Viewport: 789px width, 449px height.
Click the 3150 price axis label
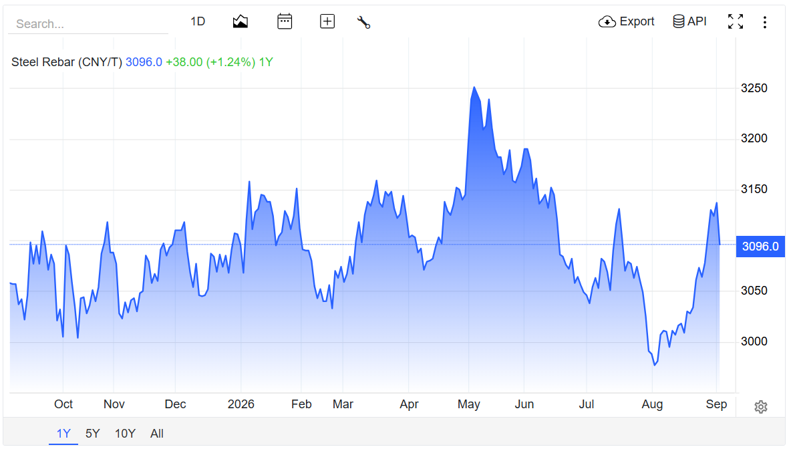(754, 189)
